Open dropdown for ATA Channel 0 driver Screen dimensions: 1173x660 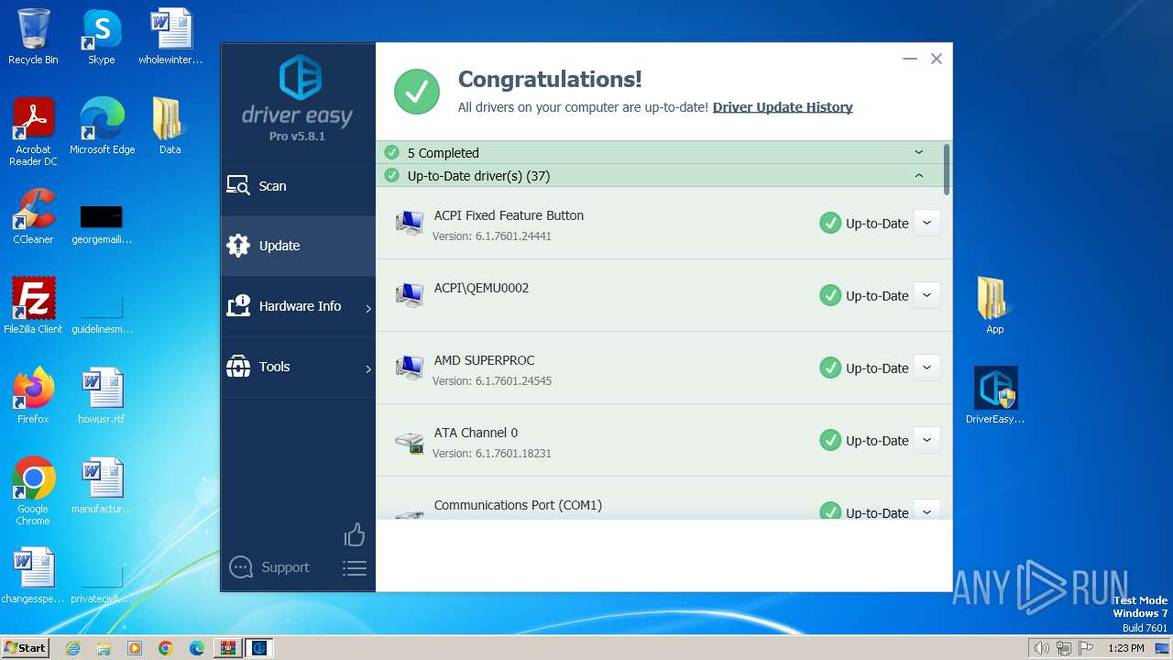coord(926,440)
